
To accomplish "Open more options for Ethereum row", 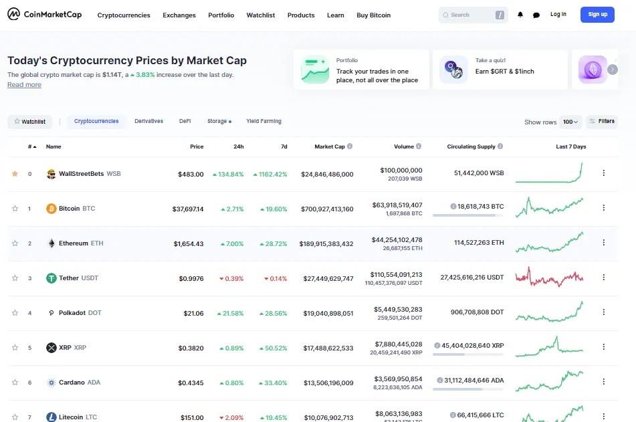I will 603,242.
